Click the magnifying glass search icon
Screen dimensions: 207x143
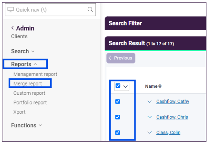coord(90,9)
